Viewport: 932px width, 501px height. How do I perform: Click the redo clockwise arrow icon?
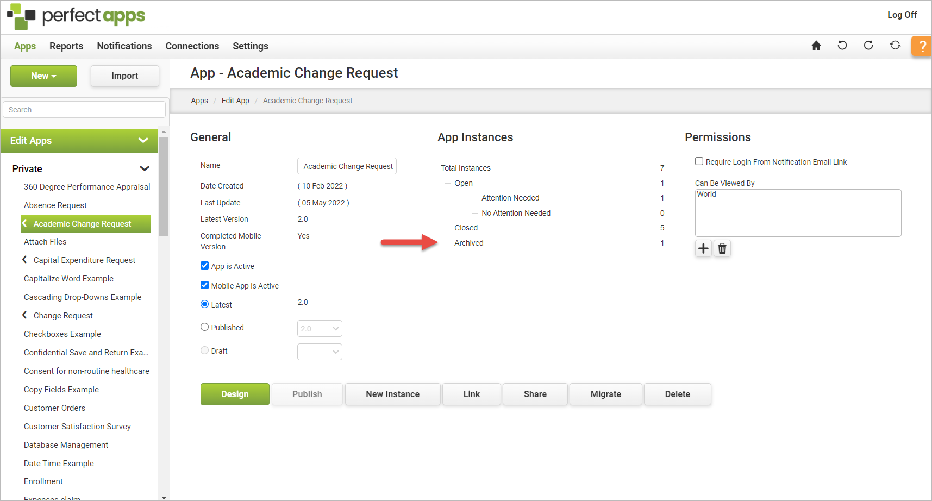(x=868, y=46)
